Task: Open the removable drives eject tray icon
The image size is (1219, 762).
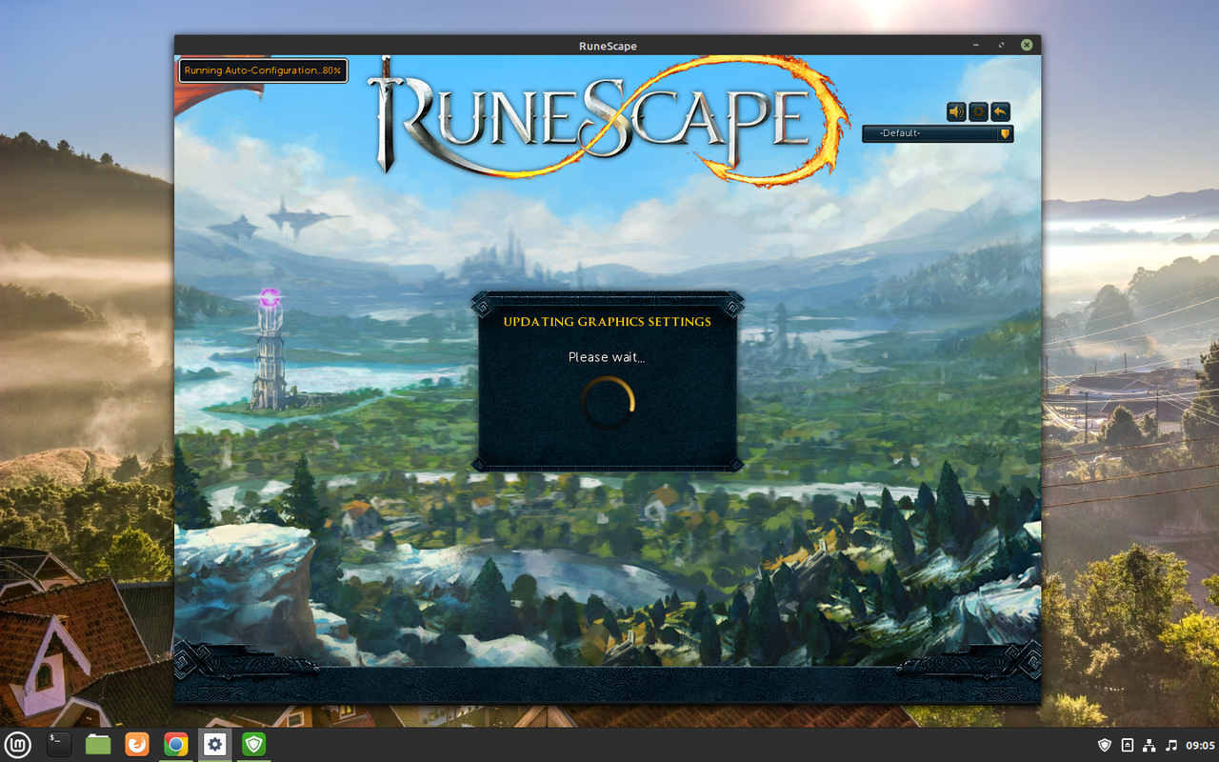Action: point(1128,745)
